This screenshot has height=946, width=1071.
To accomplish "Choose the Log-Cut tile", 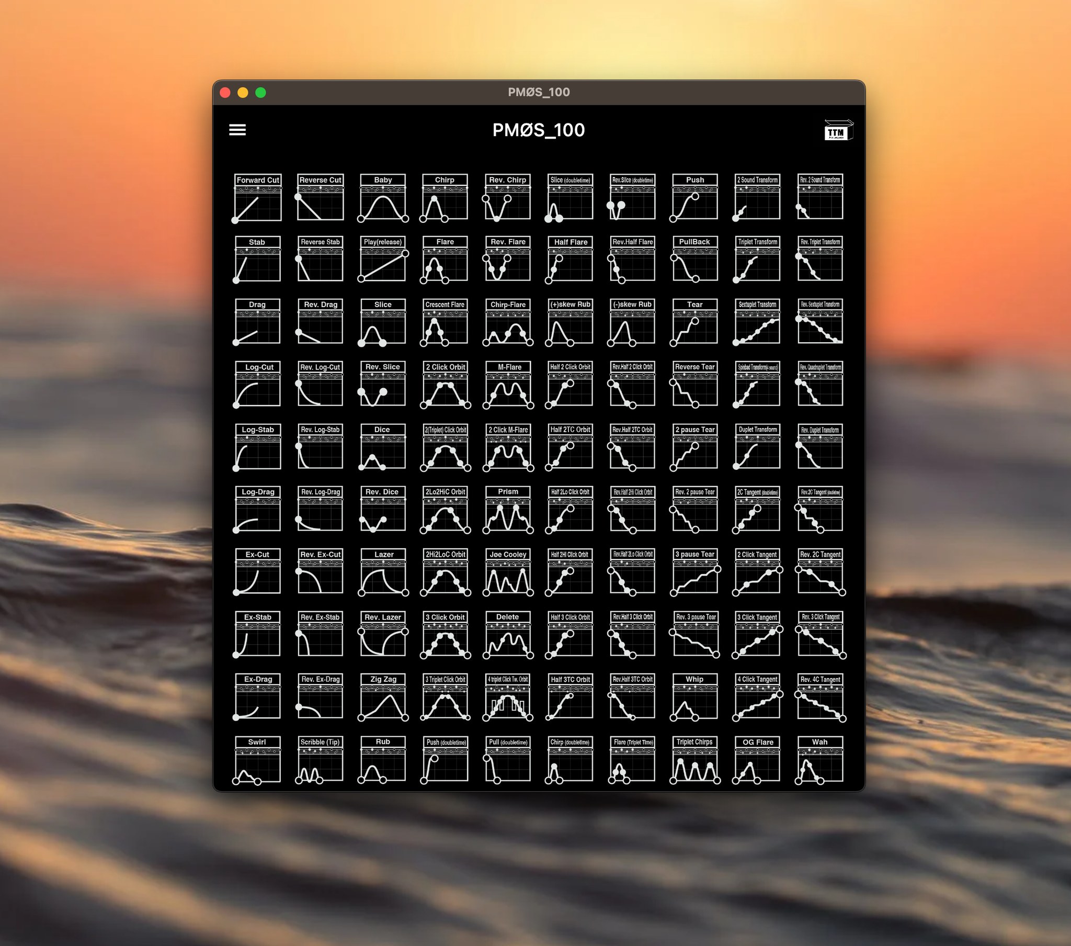I will click(x=257, y=385).
